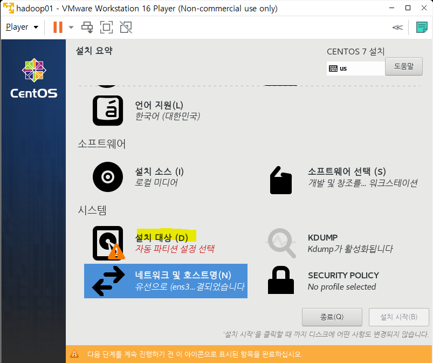Click 네트워크 및 호스트명(N) title

183,275
